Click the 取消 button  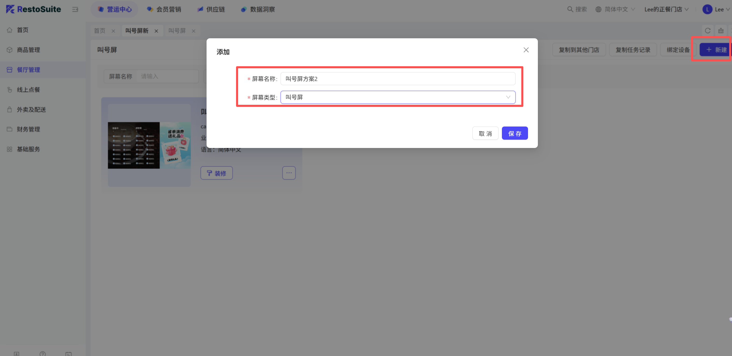(485, 133)
